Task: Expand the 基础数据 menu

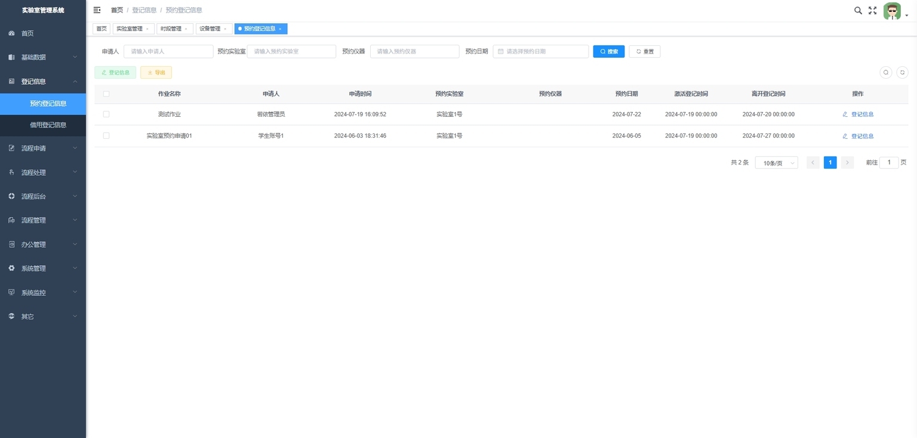Action: (43, 57)
